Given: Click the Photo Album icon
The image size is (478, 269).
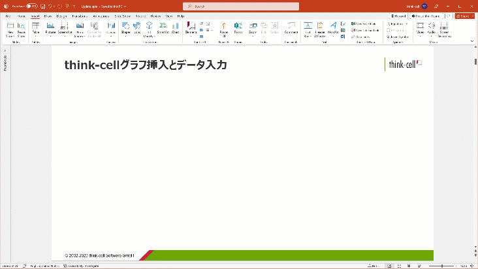Looking at the screenshot, I should click(80, 25).
